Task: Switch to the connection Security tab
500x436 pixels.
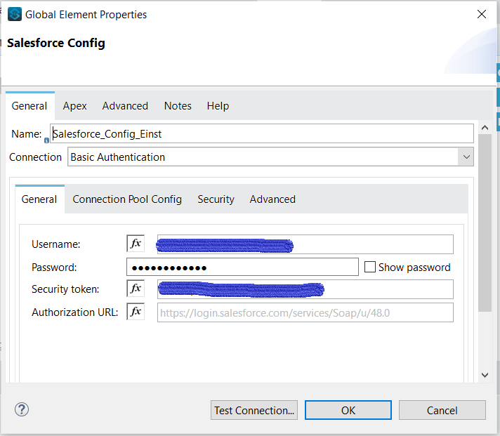Action: pos(216,199)
